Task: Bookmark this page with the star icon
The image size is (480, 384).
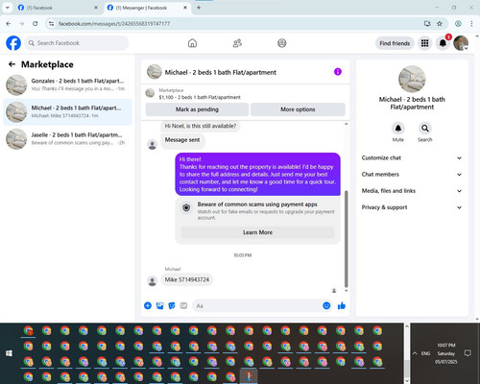Action: tap(440, 23)
